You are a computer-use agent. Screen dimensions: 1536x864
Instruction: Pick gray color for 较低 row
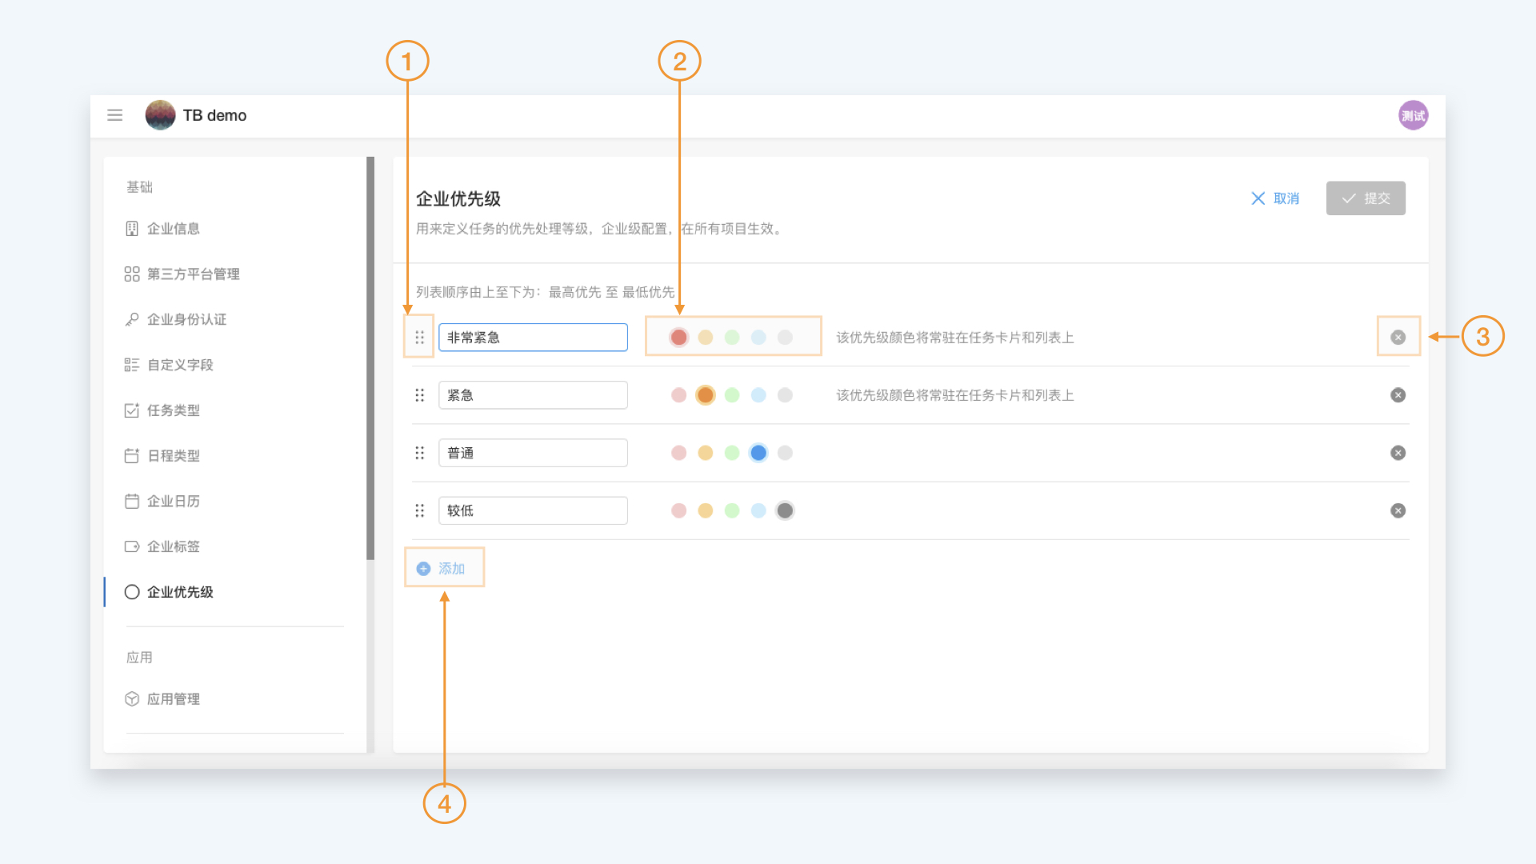[785, 510]
